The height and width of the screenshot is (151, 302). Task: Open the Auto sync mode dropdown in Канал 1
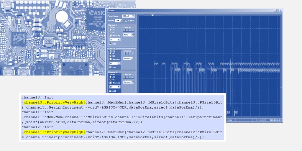click(x=132, y=35)
